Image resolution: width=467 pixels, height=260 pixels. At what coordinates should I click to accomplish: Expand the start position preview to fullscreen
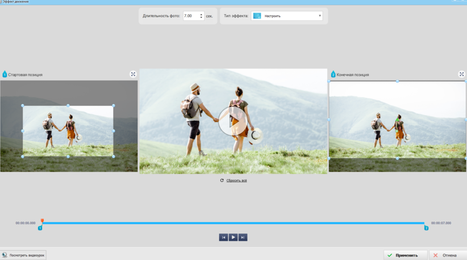click(x=133, y=74)
